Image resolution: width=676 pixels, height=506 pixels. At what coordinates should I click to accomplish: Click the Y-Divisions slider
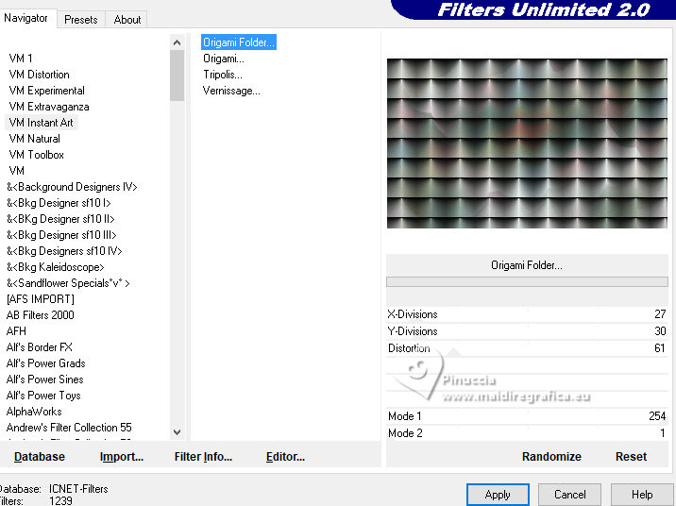[x=527, y=331]
